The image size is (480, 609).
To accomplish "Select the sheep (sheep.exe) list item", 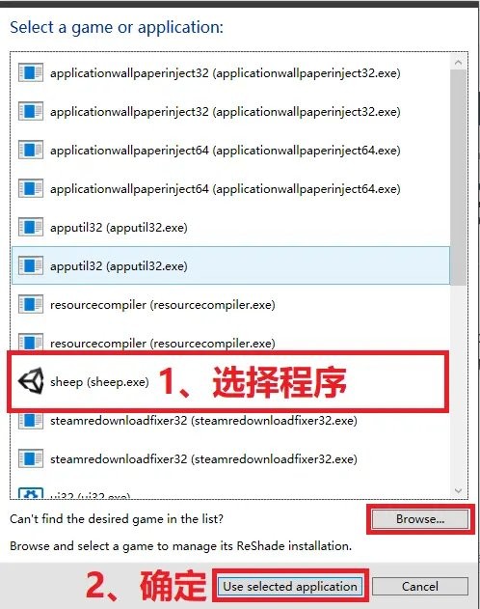I will tap(230, 381).
